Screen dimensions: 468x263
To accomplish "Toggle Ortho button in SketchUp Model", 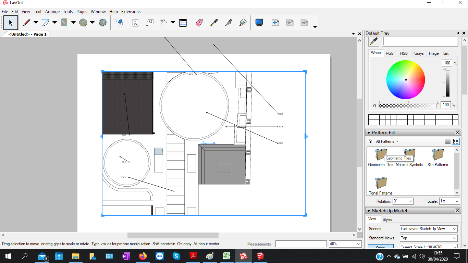I will pyautogui.click(x=381, y=247).
